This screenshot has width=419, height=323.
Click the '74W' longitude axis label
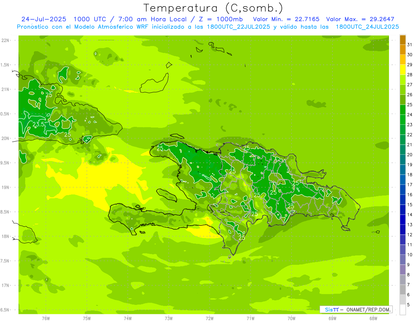click(128, 318)
